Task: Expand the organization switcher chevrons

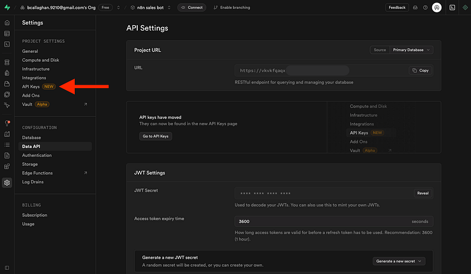Action: [x=118, y=8]
